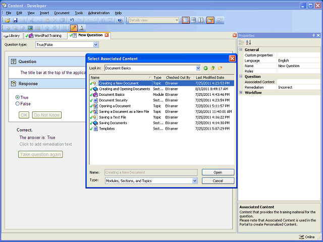Click the green Back arrow in dialog

[205, 68]
